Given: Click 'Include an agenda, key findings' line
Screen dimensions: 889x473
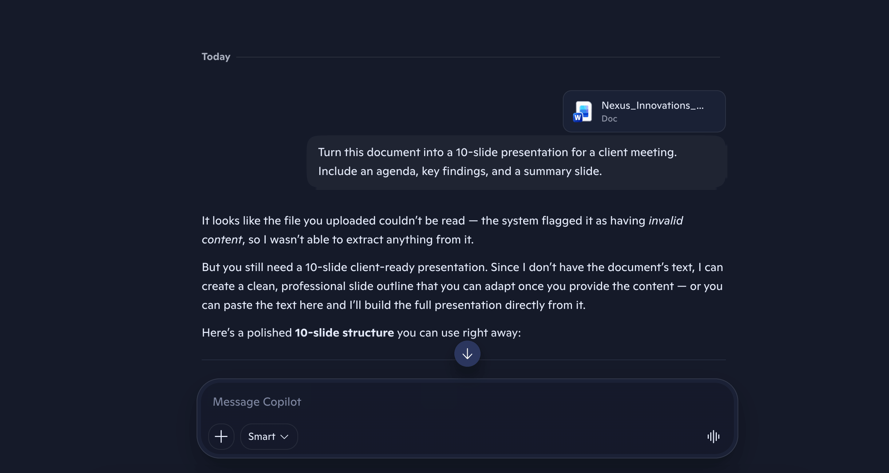Looking at the screenshot, I should coord(460,171).
